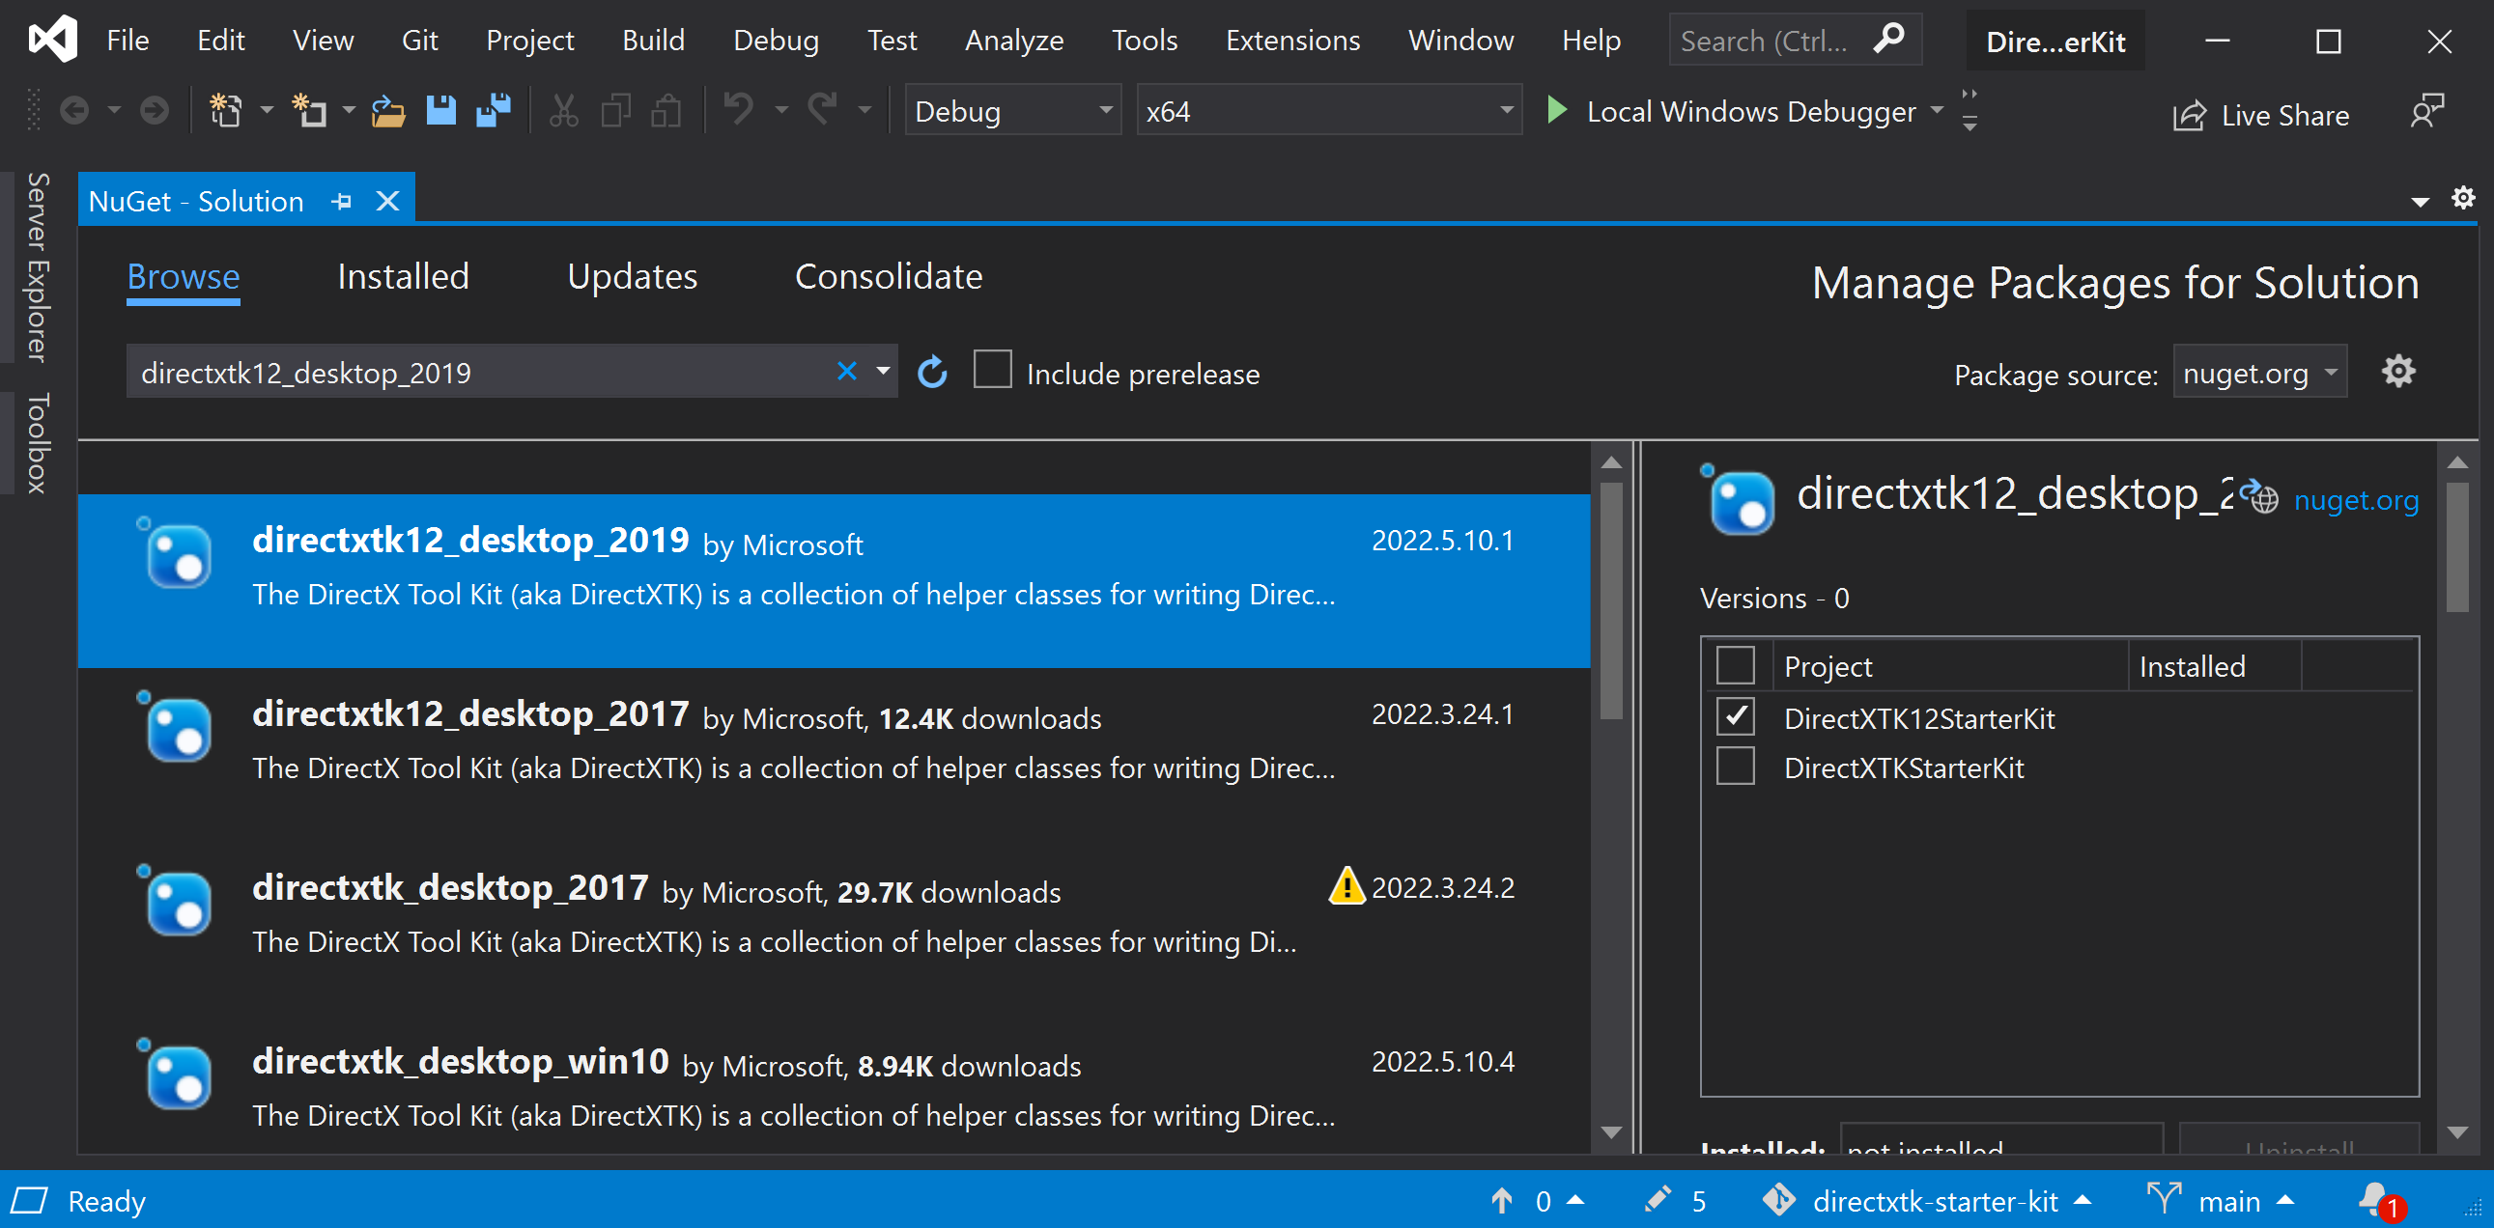Viewport: 2494px width, 1228px height.
Task: Switch to the Installed tab
Action: [403, 276]
